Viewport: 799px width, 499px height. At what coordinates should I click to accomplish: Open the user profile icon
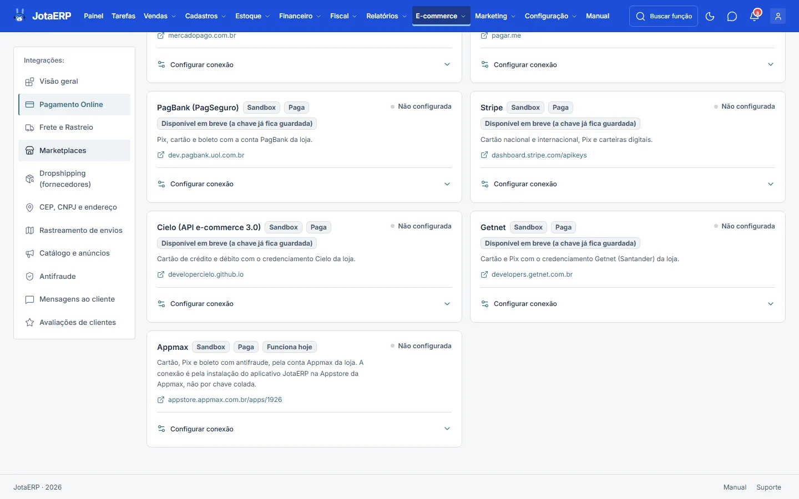pyautogui.click(x=778, y=16)
